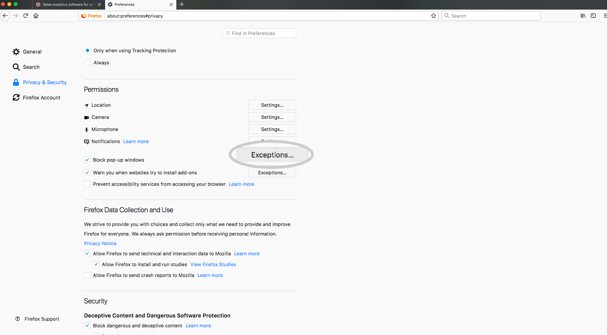
Task: Open the Library bookshelf icon
Action: tap(583, 16)
